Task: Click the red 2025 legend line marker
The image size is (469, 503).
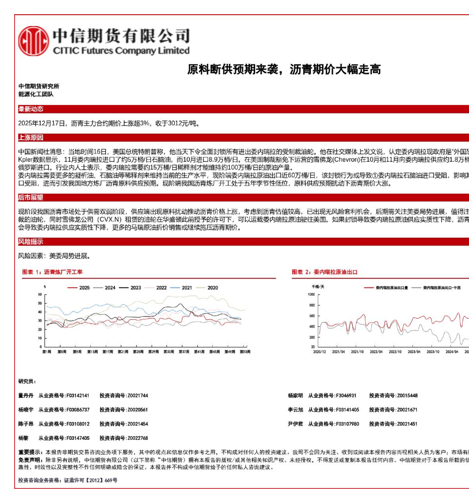Action: pyautogui.click(x=72, y=288)
